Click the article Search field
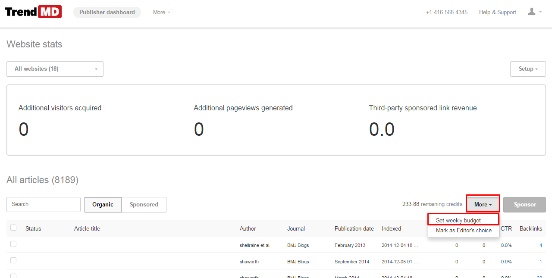 click(x=44, y=204)
